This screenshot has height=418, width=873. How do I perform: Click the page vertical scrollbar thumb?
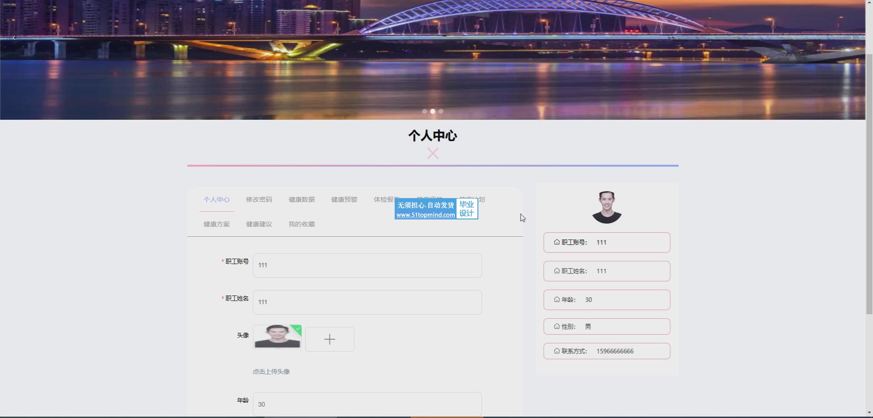pyautogui.click(x=869, y=182)
